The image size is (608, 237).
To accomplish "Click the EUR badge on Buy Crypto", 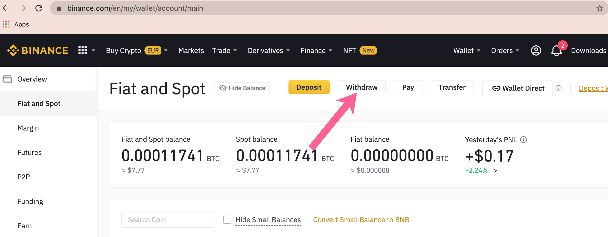I will coord(153,50).
